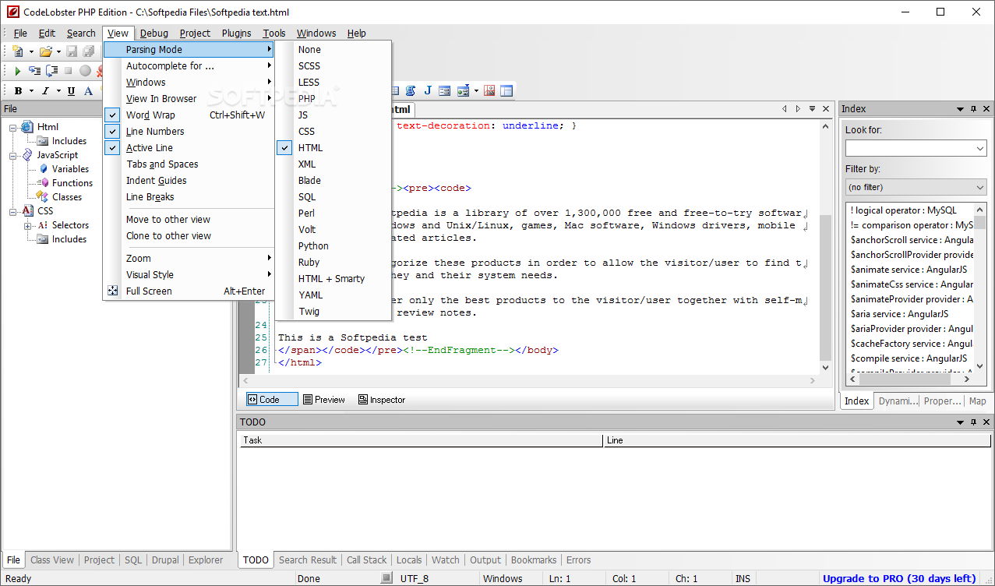Click the Save All icon

[88, 51]
